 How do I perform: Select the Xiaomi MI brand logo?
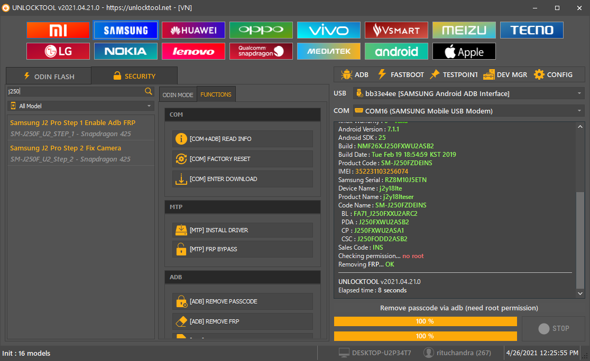58,30
